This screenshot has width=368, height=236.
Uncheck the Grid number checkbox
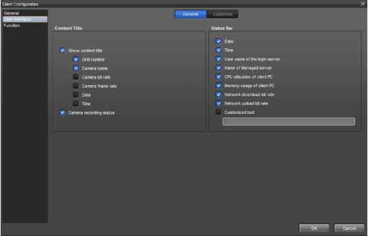click(x=76, y=59)
